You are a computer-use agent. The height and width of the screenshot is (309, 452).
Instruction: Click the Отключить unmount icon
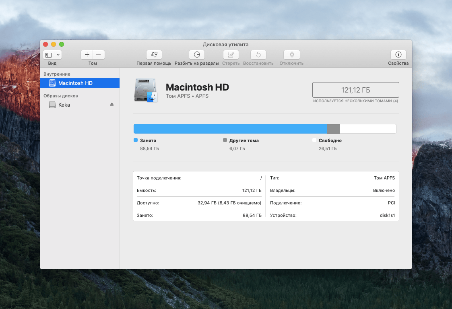(292, 54)
